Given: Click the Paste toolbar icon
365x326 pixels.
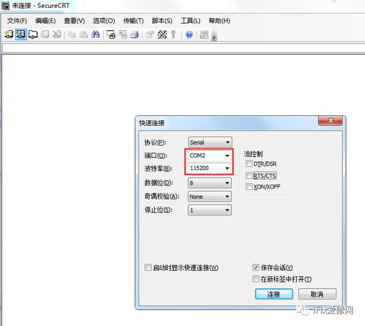Looking at the screenshot, I should point(84,34).
